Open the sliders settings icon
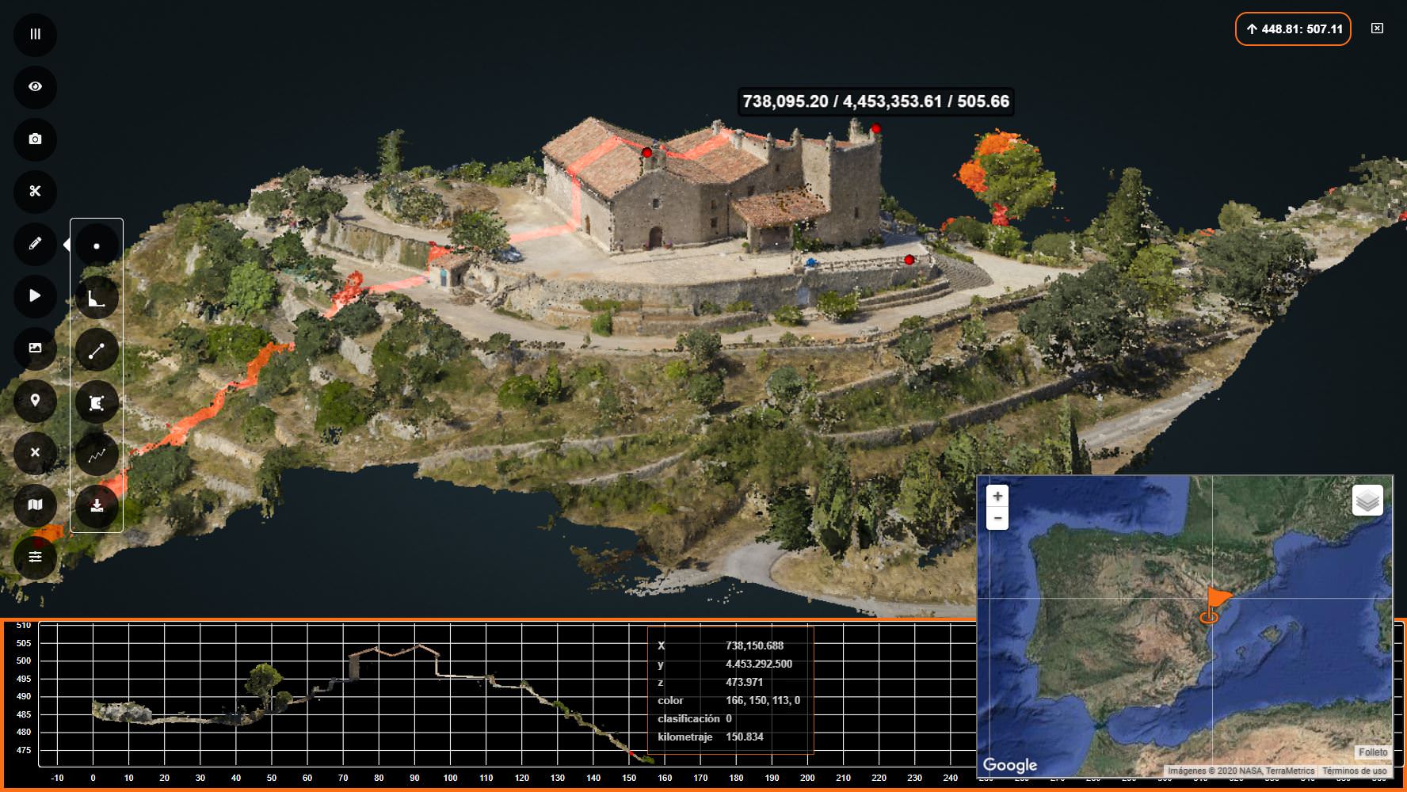The width and height of the screenshot is (1407, 792). click(x=35, y=557)
